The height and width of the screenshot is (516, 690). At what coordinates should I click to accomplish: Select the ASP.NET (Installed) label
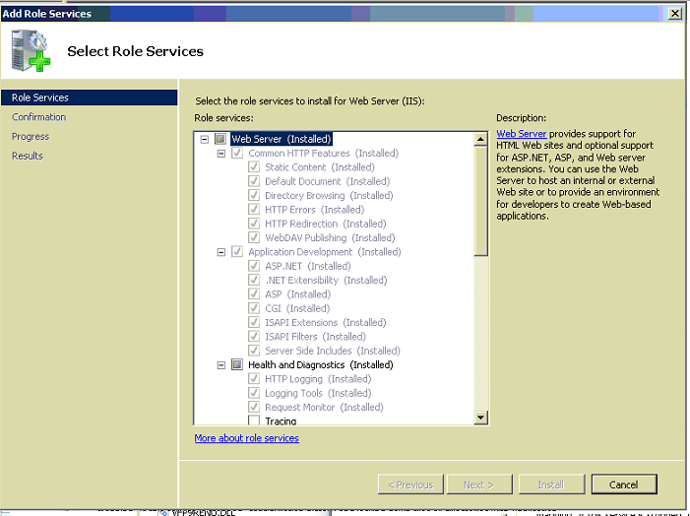(307, 266)
